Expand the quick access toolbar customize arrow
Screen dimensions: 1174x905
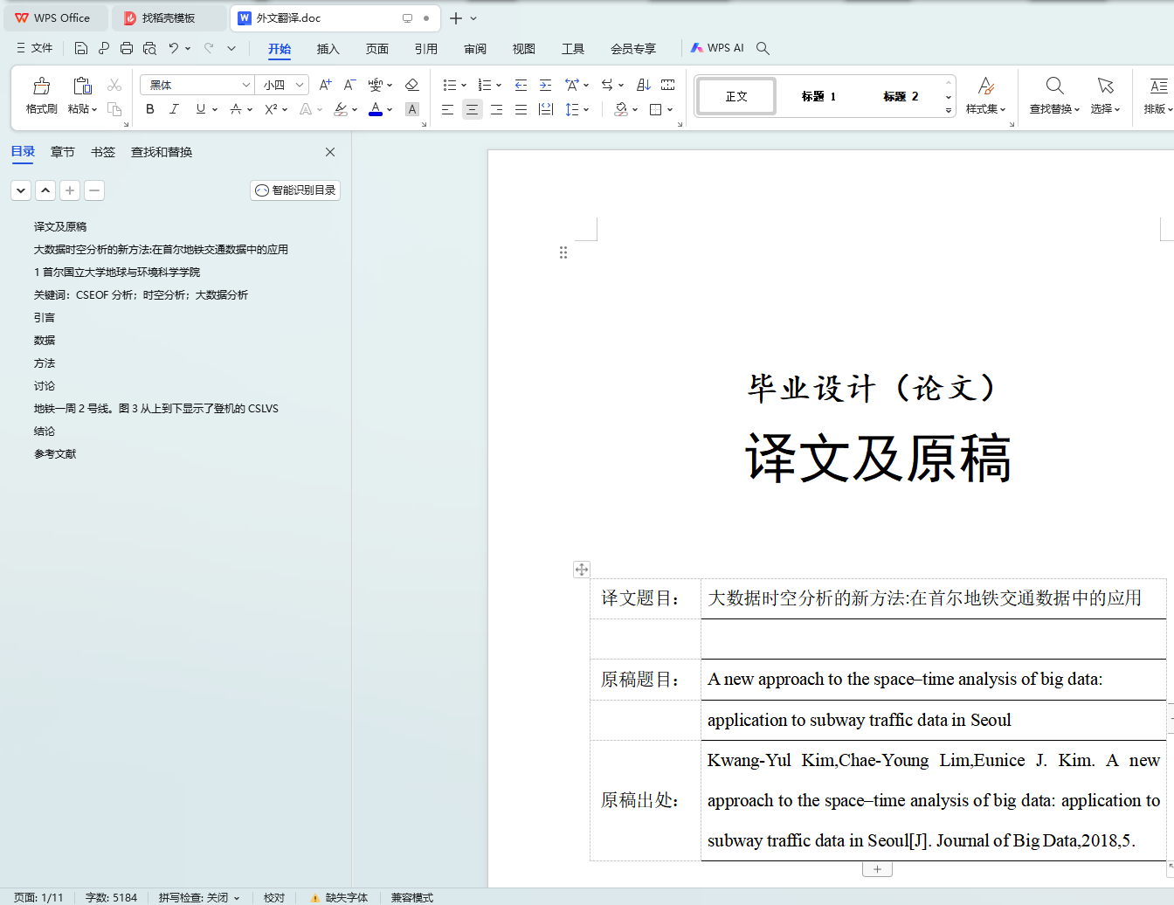(231, 48)
